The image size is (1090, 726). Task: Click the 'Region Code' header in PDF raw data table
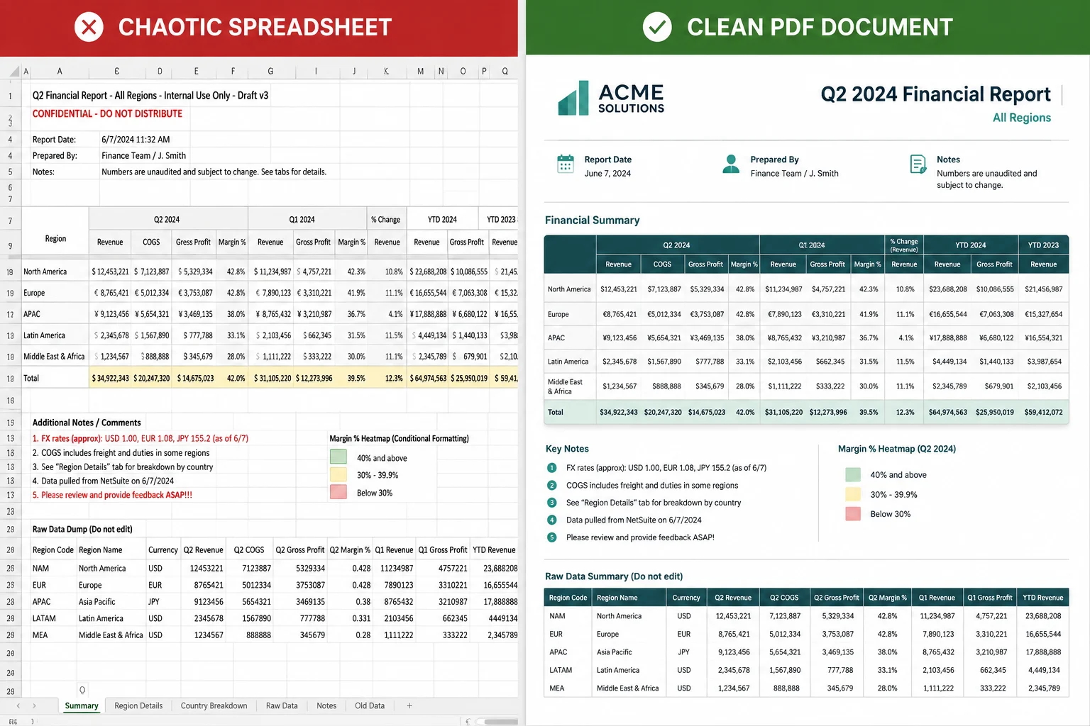click(x=568, y=598)
